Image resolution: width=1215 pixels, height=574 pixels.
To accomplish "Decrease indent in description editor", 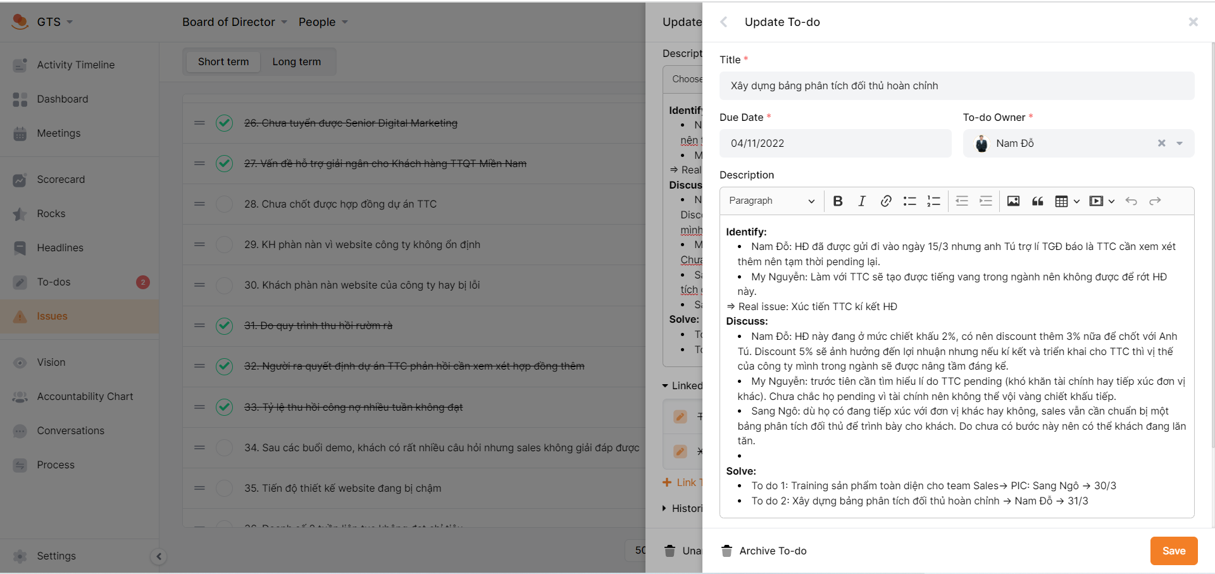I will coord(962,201).
